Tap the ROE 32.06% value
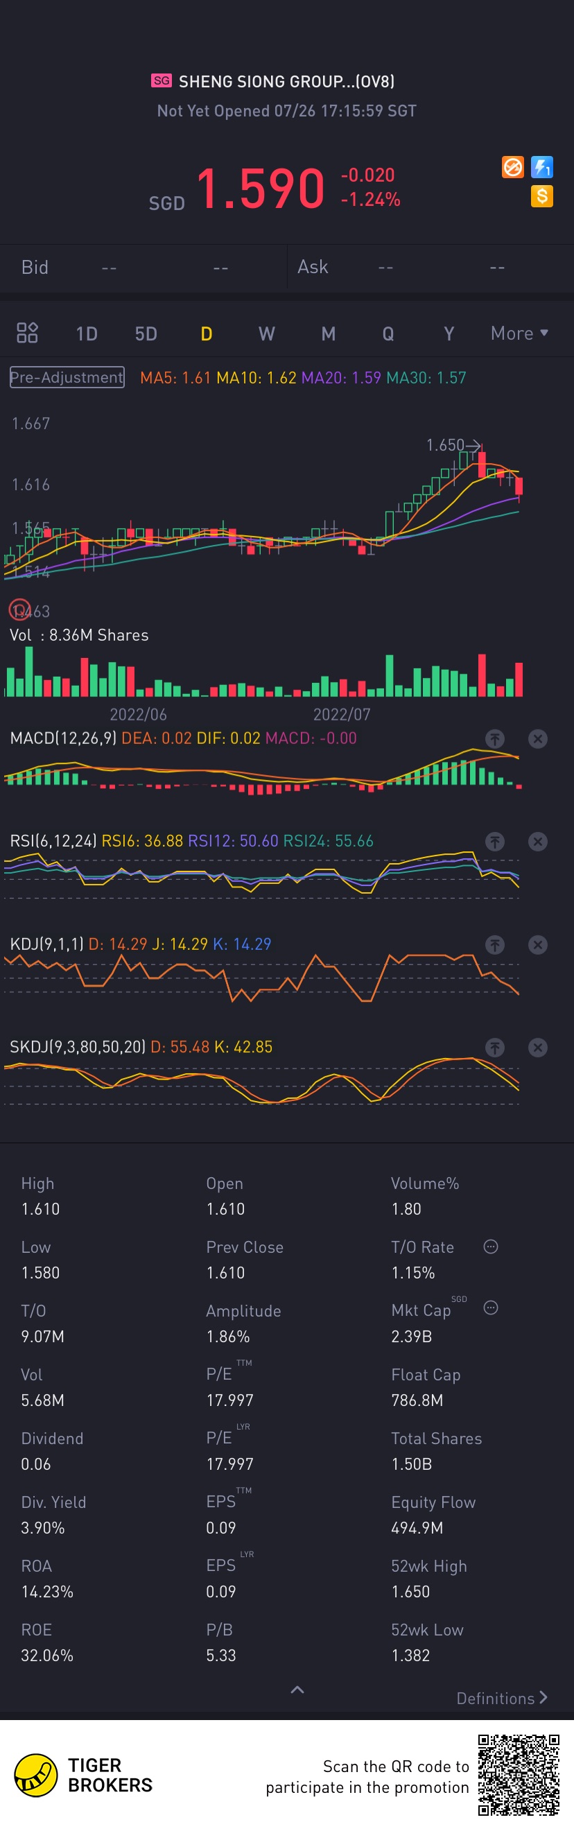This screenshot has width=574, height=1831. pyautogui.click(x=47, y=1656)
